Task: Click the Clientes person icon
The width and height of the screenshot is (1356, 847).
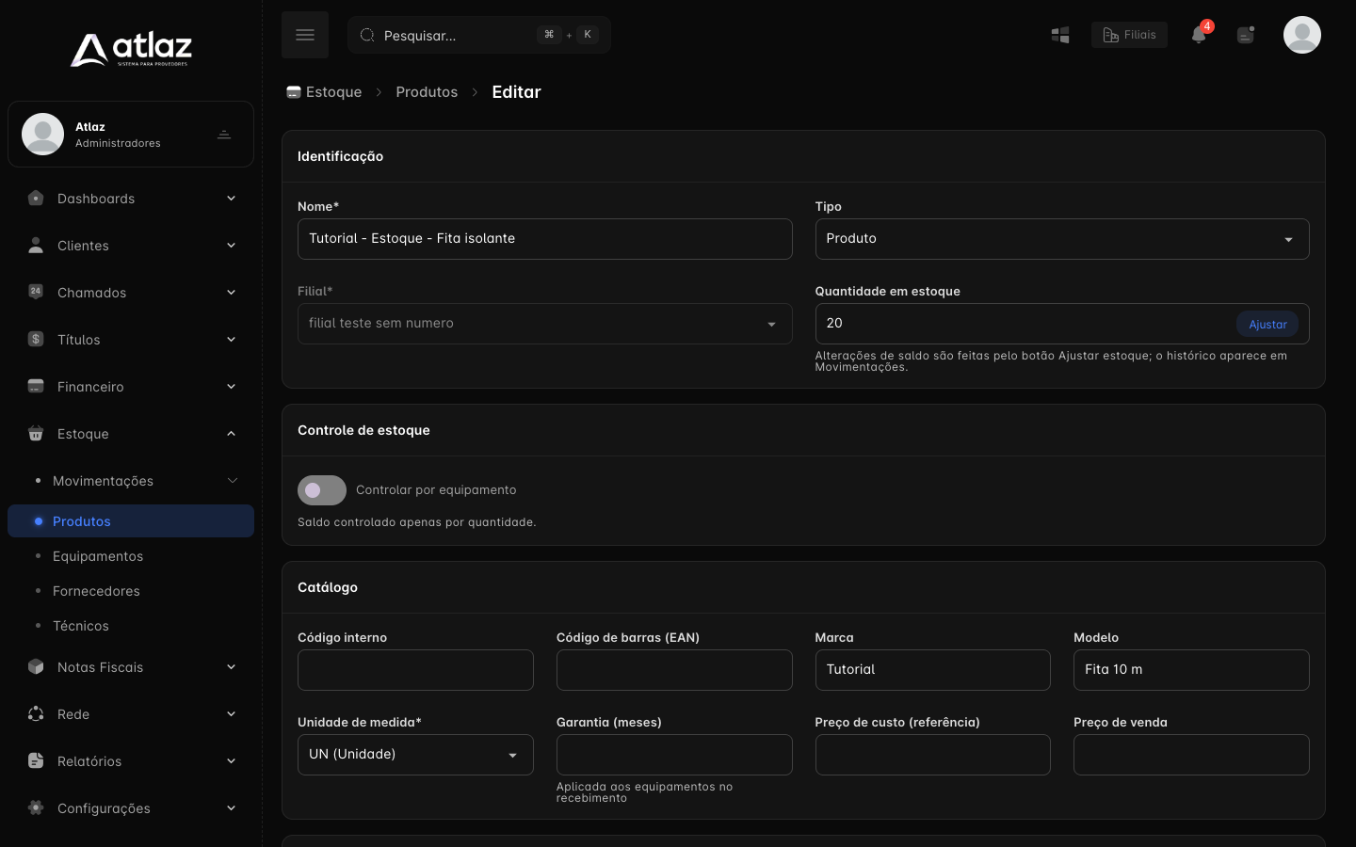Action: (x=36, y=246)
